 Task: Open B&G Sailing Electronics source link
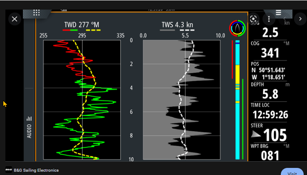[36, 170]
